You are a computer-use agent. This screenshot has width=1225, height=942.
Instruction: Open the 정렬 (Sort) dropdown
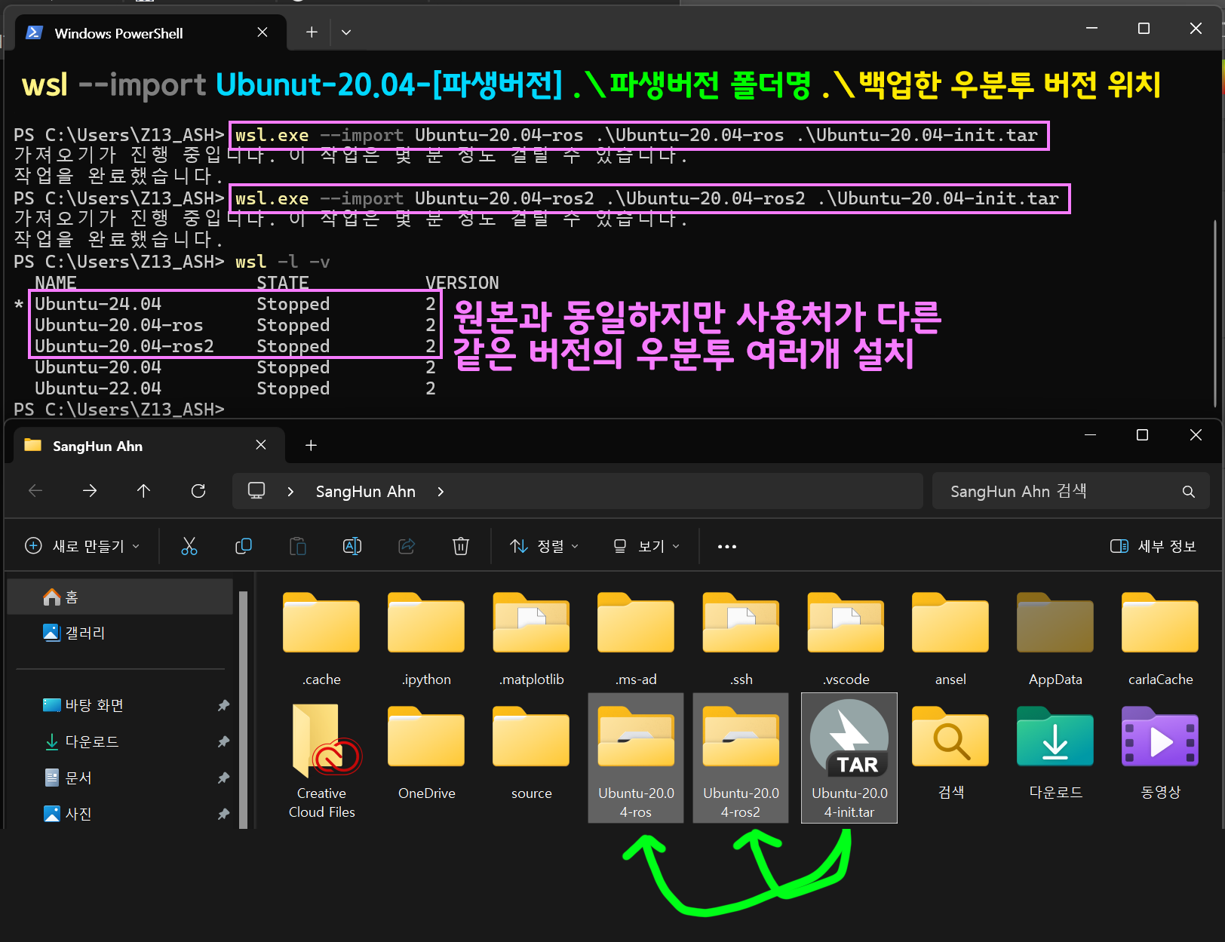pos(545,546)
